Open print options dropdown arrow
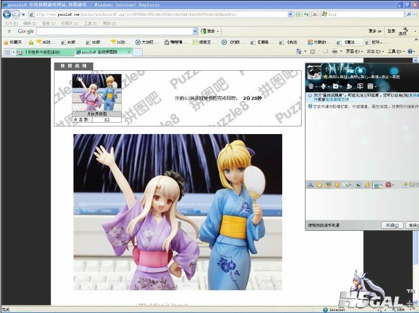Image resolution: width=419 pixels, height=313 pixels. coord(341,51)
